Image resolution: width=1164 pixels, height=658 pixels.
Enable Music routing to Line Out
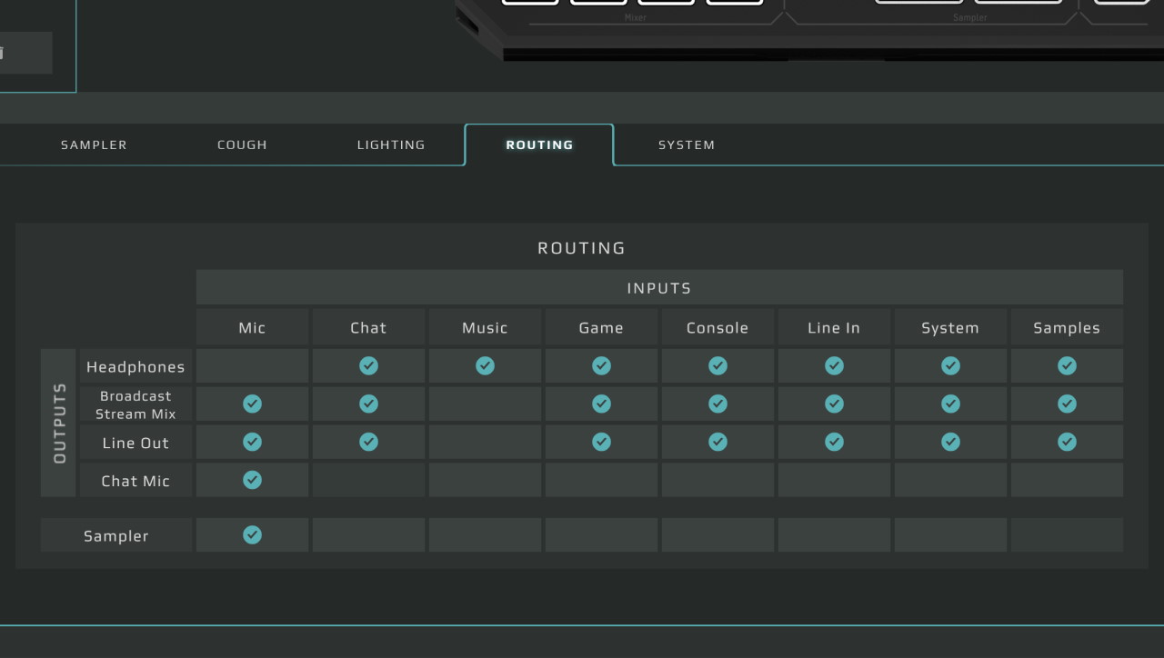(x=485, y=442)
